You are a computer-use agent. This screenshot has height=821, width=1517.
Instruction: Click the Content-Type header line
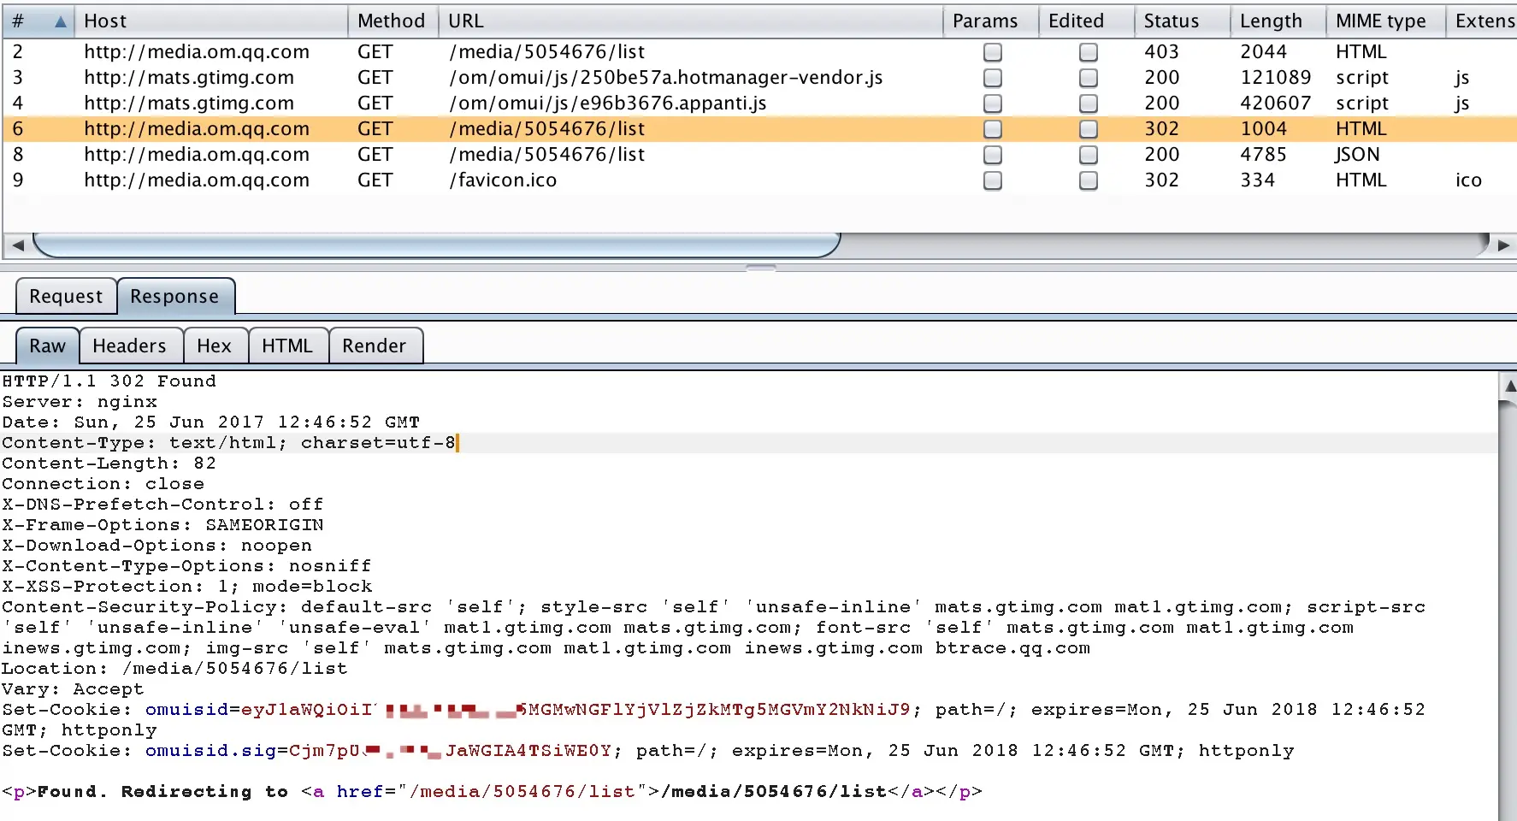229,443
